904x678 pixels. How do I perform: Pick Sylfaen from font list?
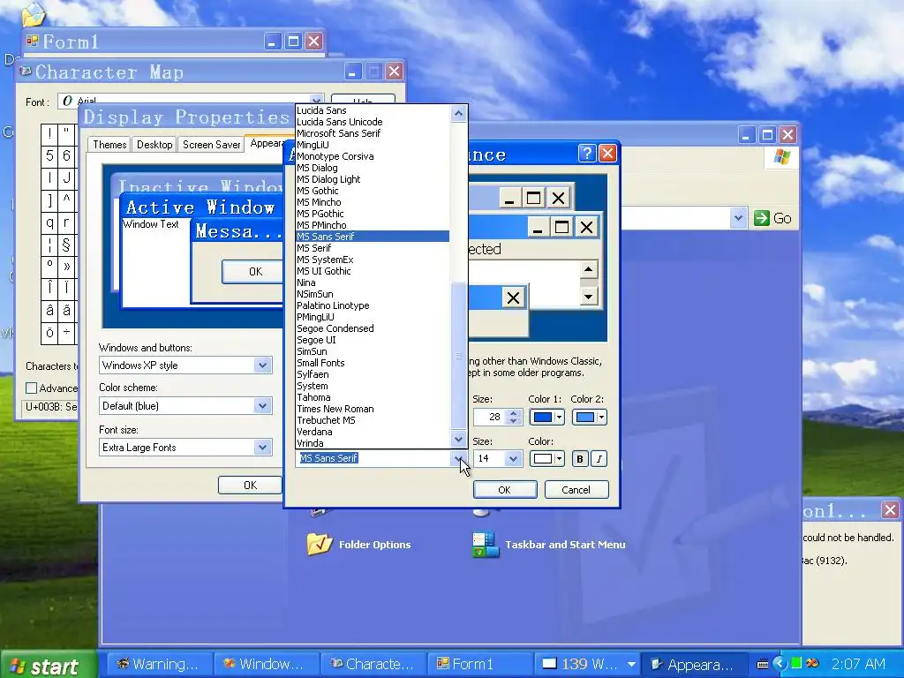373,374
